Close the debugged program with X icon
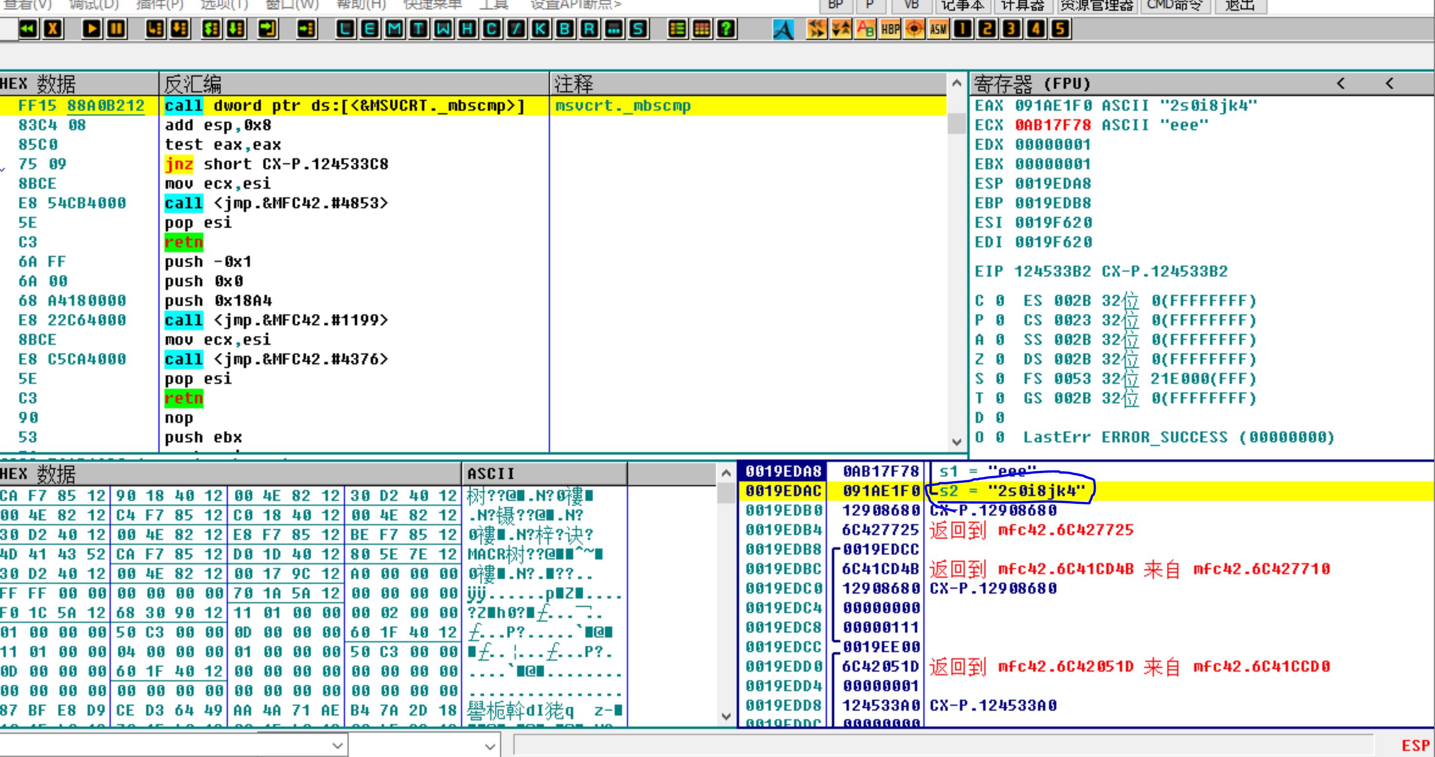 [53, 28]
